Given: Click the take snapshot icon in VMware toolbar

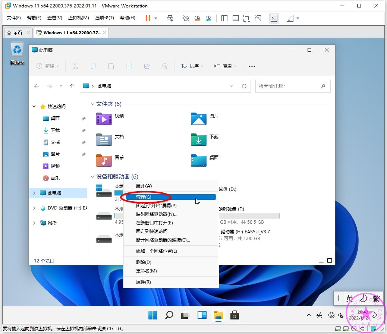Looking at the screenshot, I should pyautogui.click(x=186, y=18).
